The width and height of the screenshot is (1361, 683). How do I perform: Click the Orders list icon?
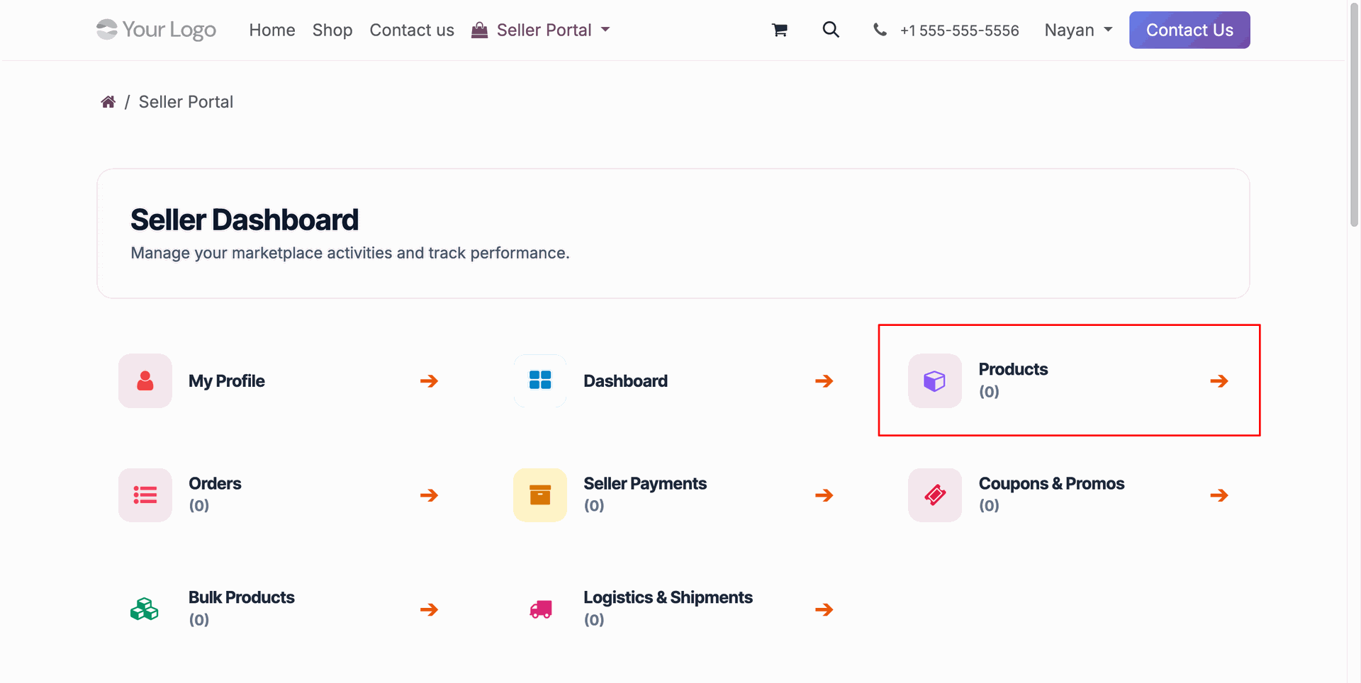(145, 495)
